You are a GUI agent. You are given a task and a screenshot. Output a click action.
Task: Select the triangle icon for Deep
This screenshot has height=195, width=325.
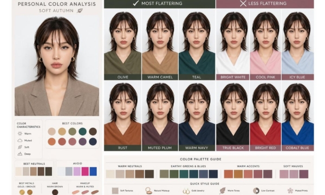[20, 154]
